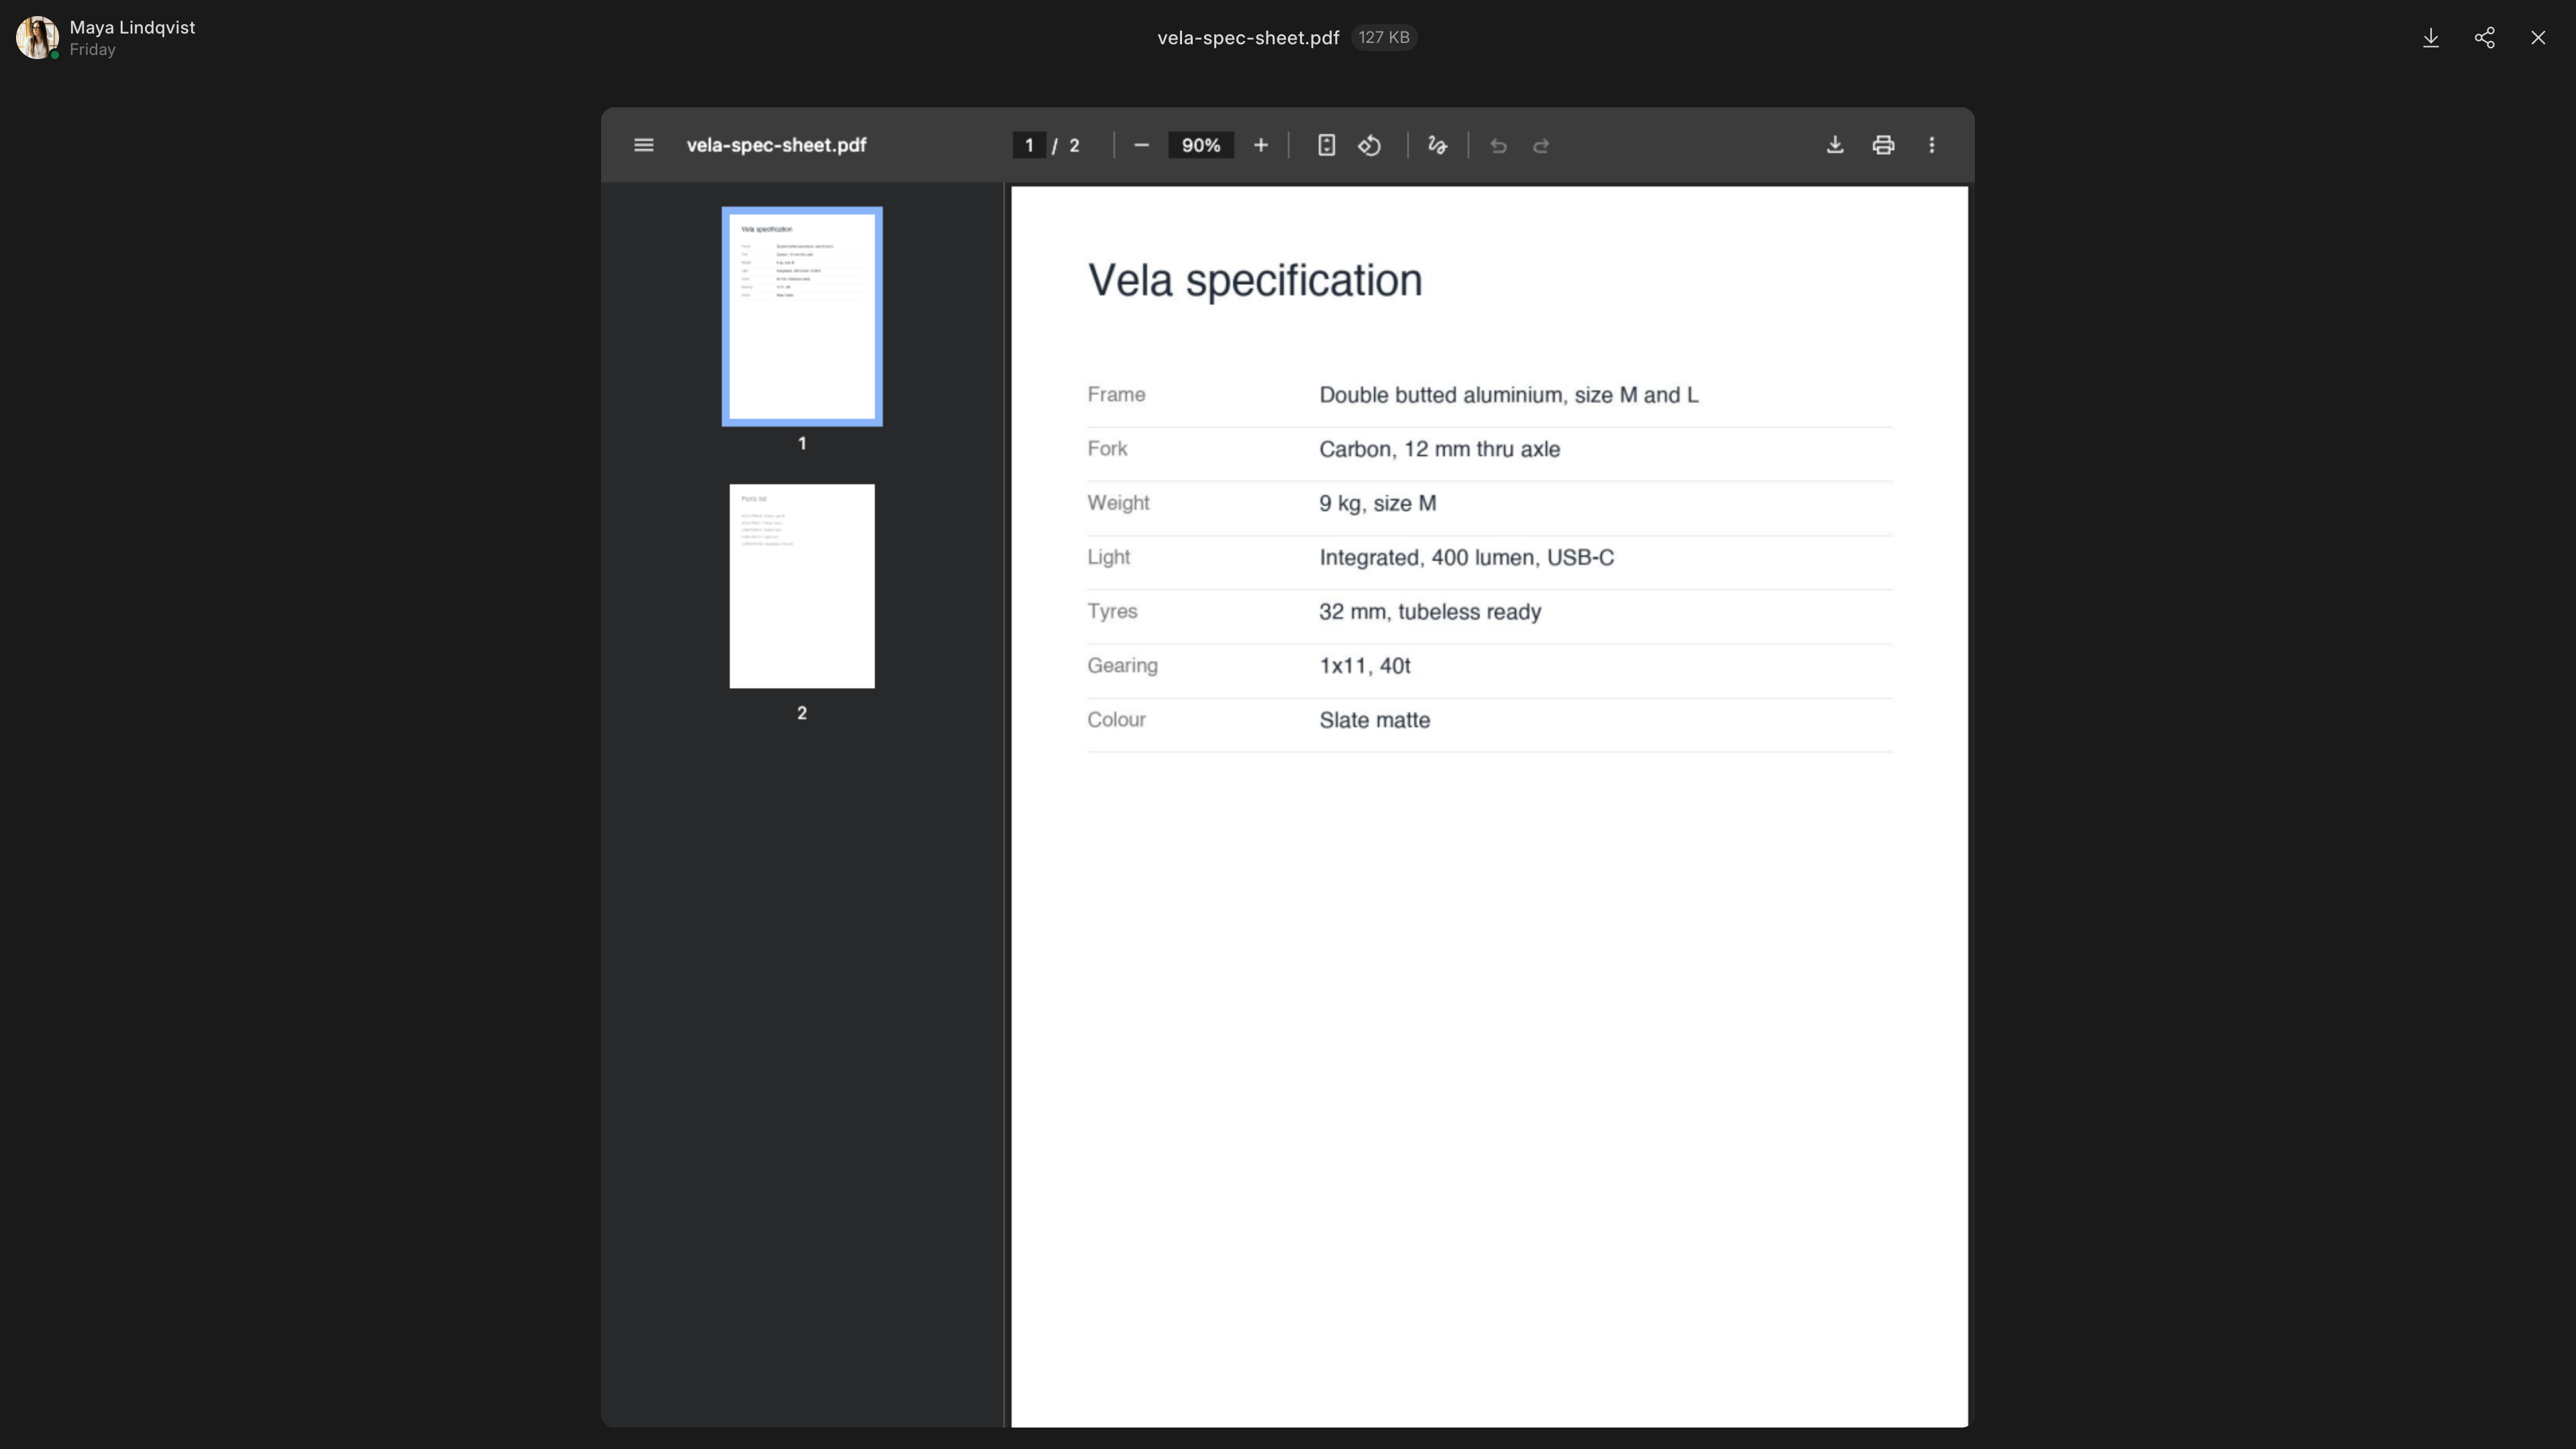
Task: Click 'Carbon, 12 mm thru axle' value
Action: click(1439, 449)
